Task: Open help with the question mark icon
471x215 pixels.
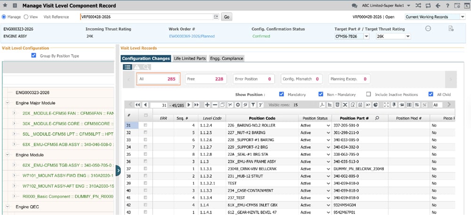Action: [x=447, y=5]
